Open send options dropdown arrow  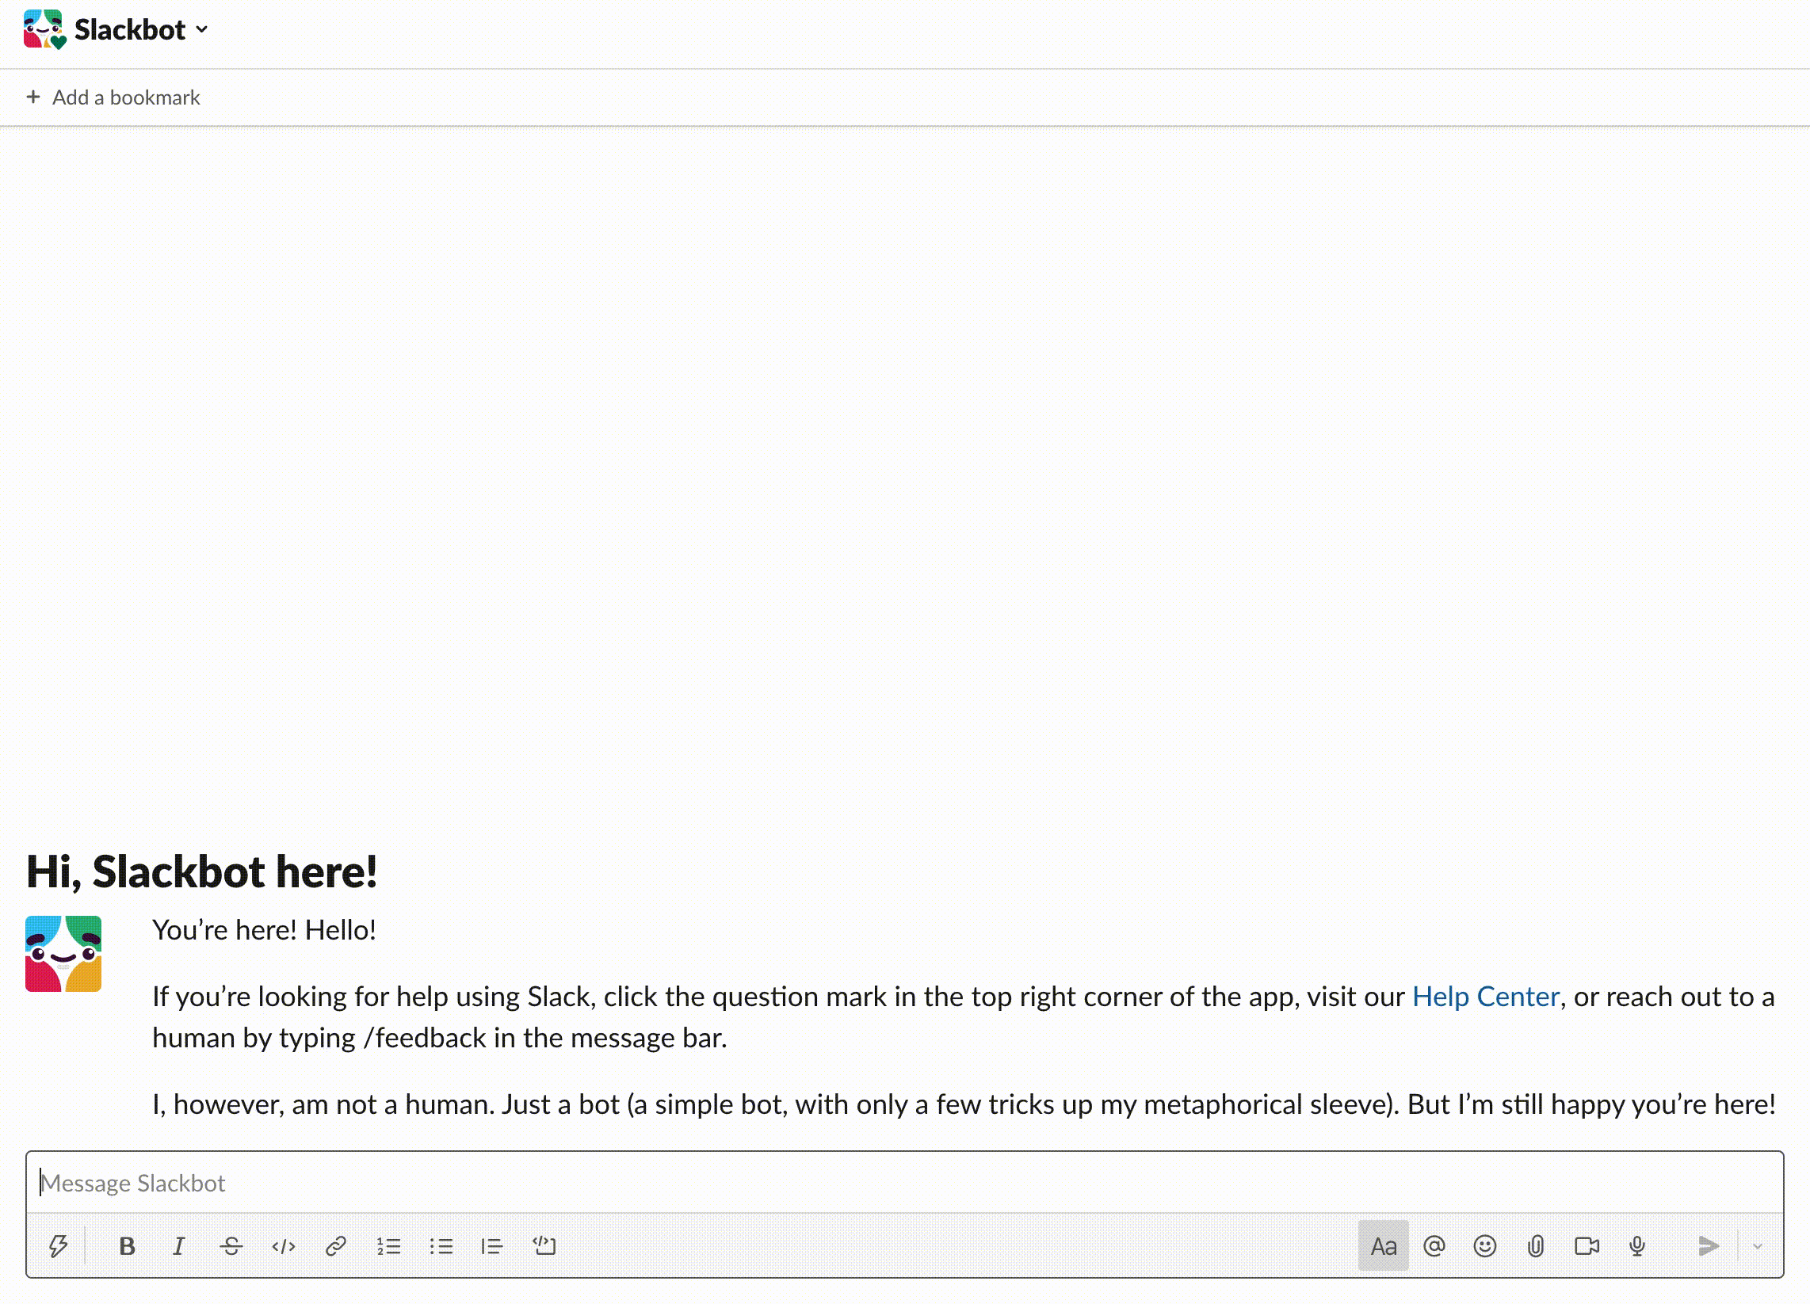(x=1758, y=1245)
